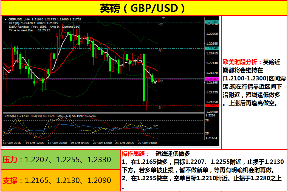
Task: Click the 25 Oct 04:00 time label
Action: point(147,143)
